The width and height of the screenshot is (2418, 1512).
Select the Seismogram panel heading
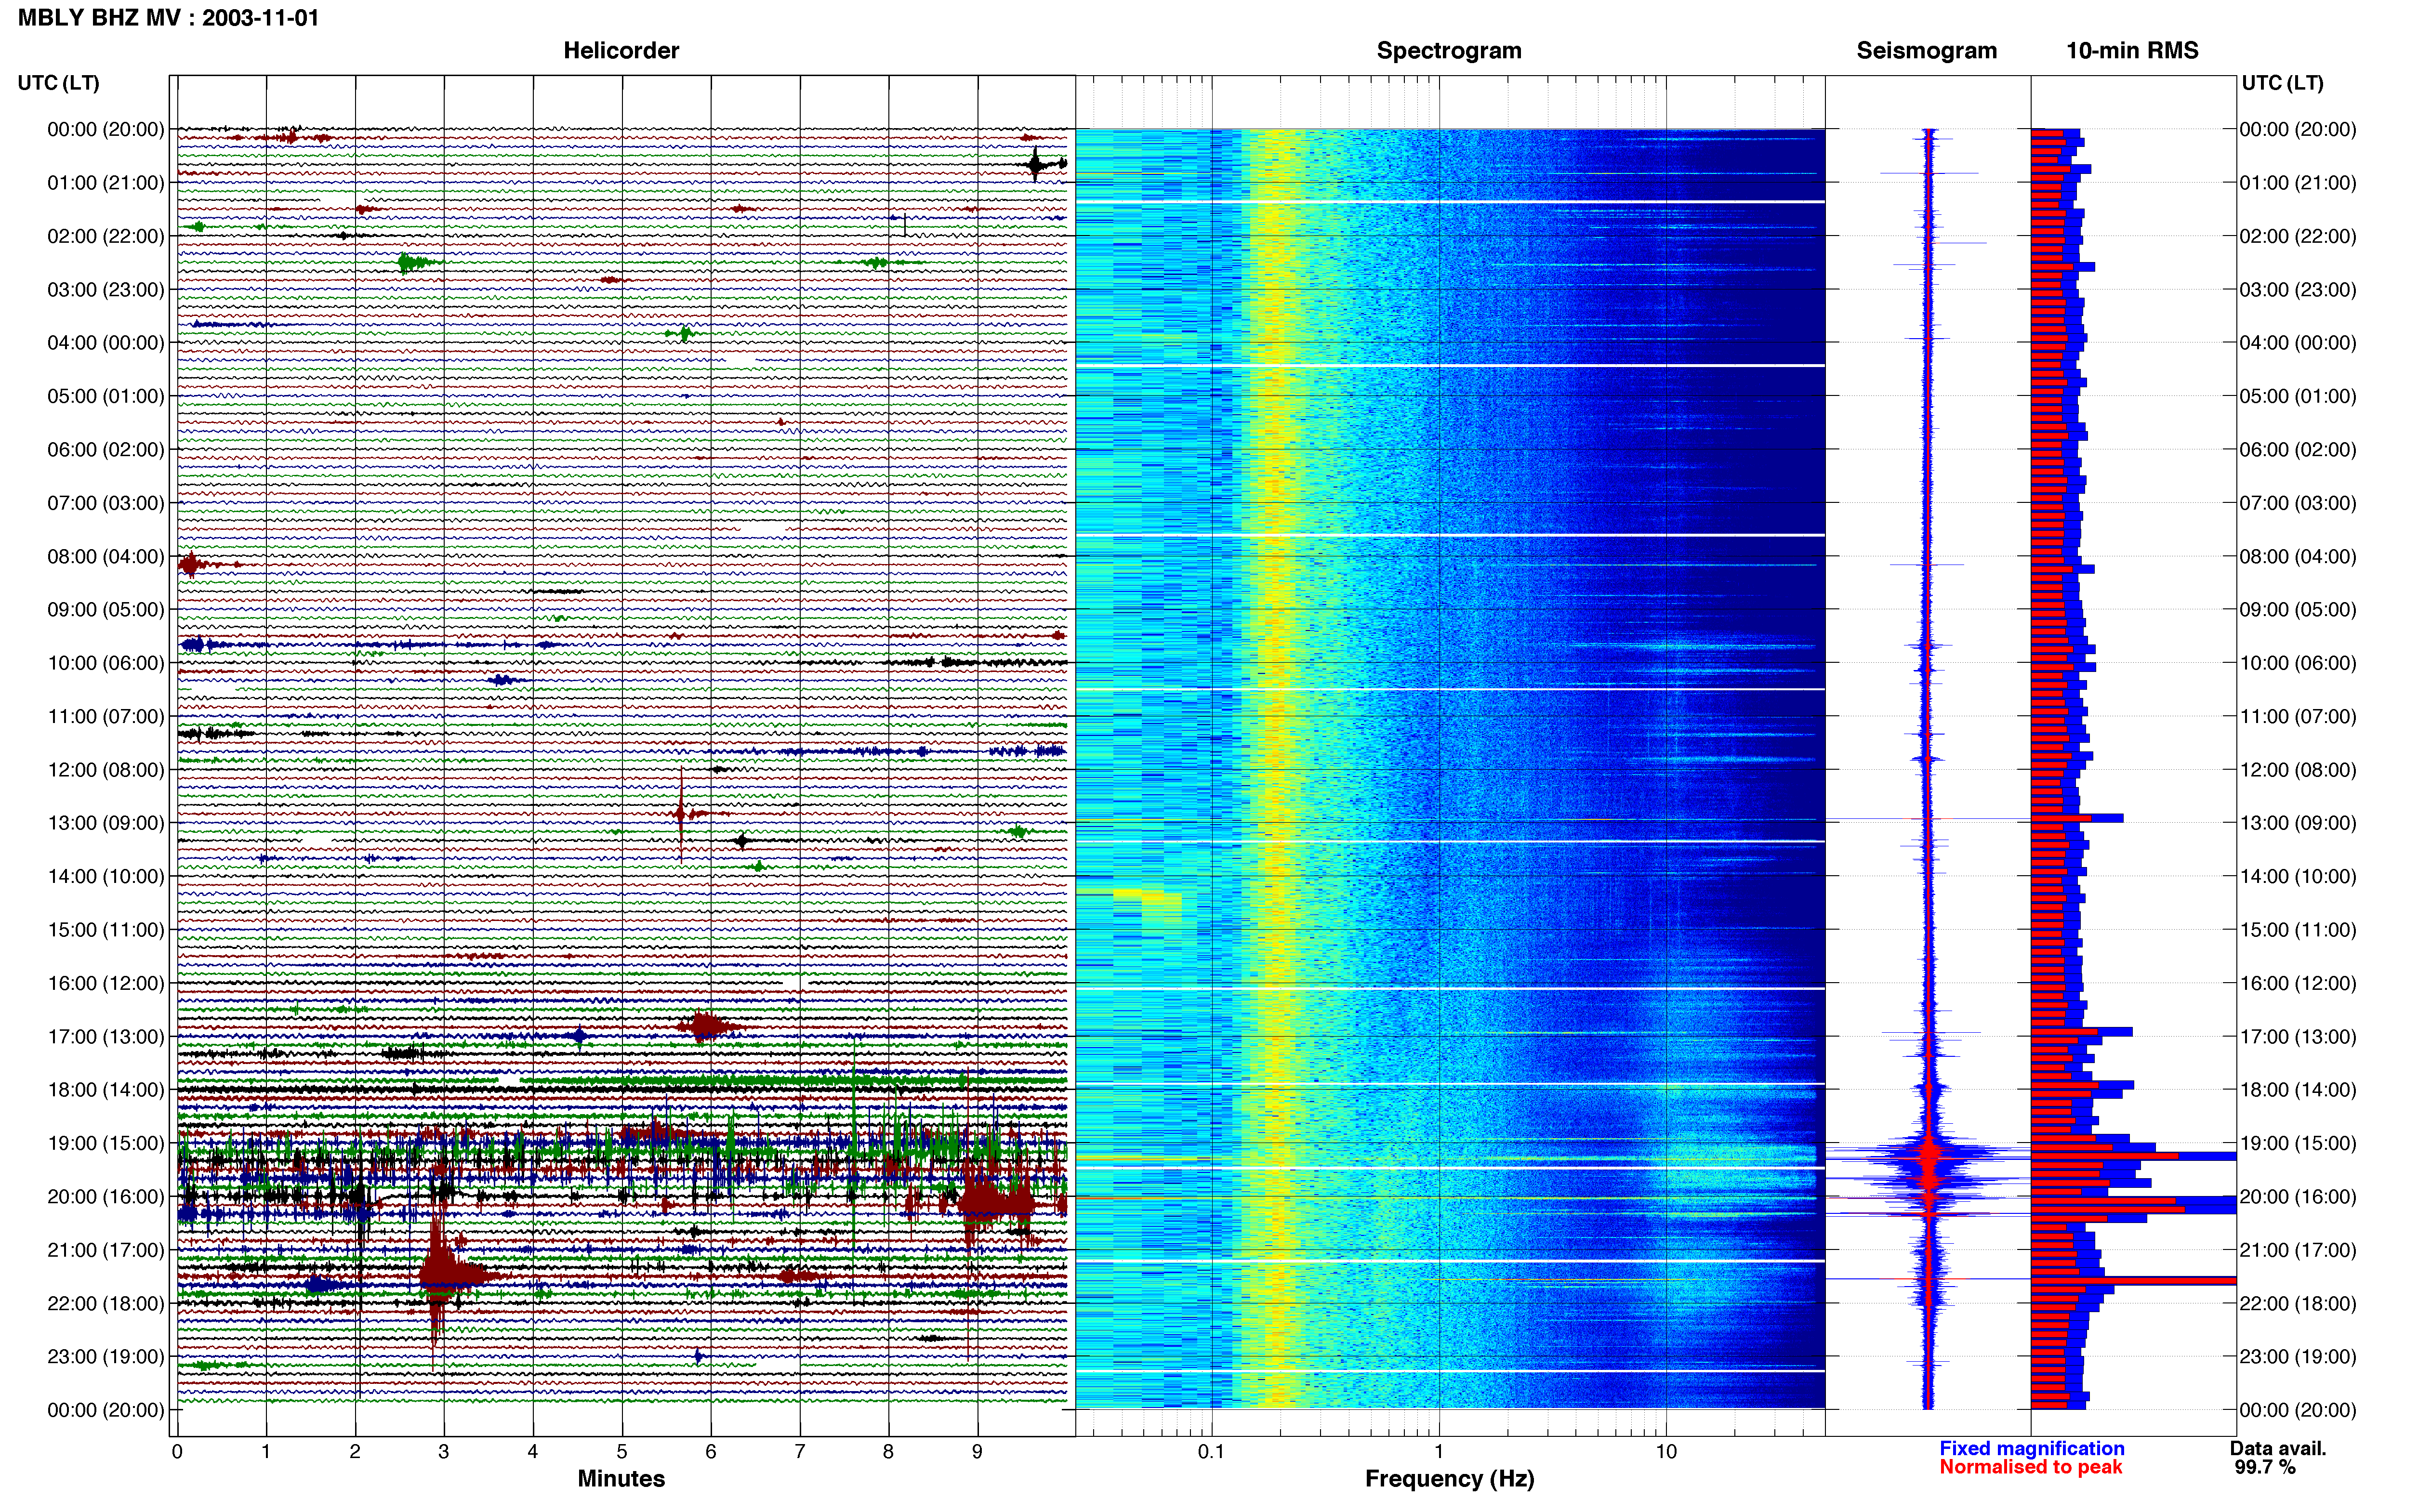pos(1926,51)
